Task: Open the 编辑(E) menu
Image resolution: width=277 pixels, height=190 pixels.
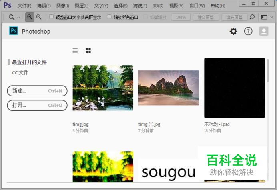Action: pos(44,6)
